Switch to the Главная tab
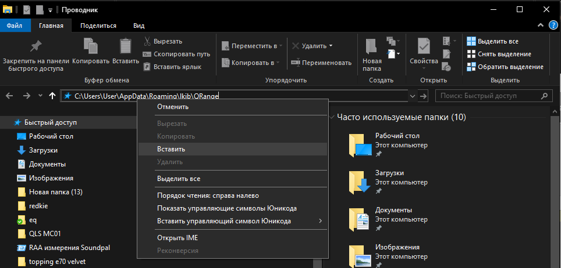 (51, 26)
